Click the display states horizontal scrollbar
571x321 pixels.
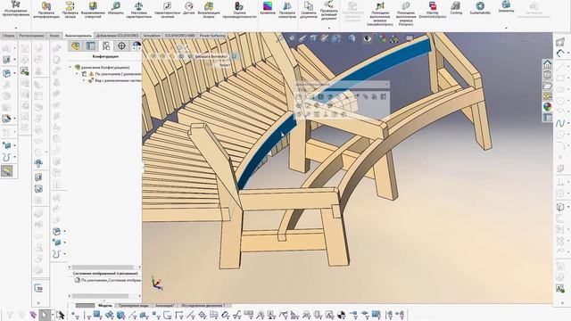tap(100, 296)
